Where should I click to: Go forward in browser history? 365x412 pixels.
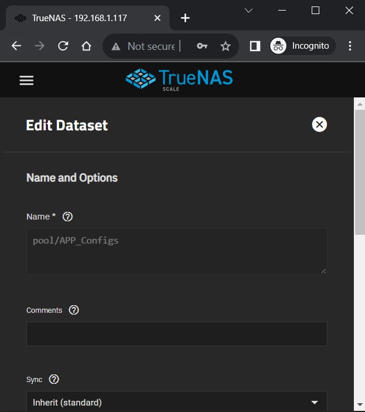click(40, 46)
